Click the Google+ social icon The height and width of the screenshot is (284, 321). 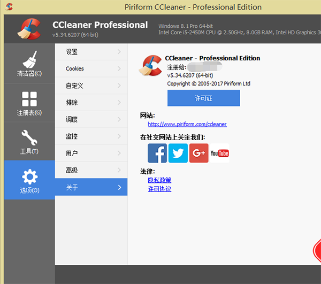tap(198, 153)
